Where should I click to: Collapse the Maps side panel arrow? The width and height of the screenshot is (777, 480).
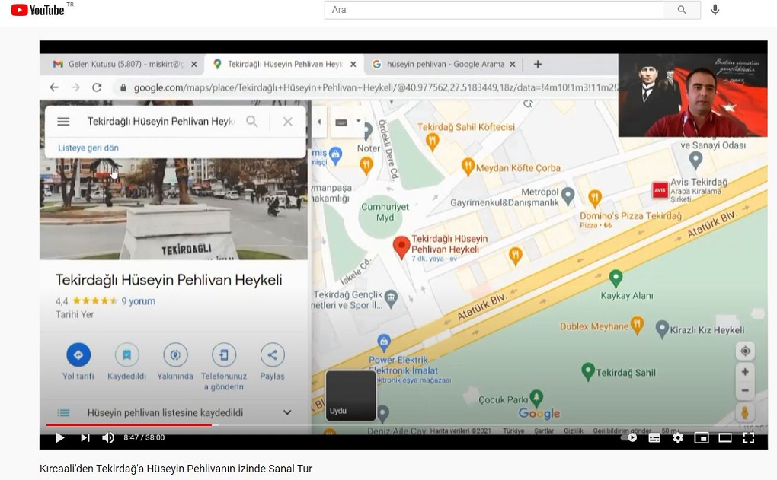319,122
